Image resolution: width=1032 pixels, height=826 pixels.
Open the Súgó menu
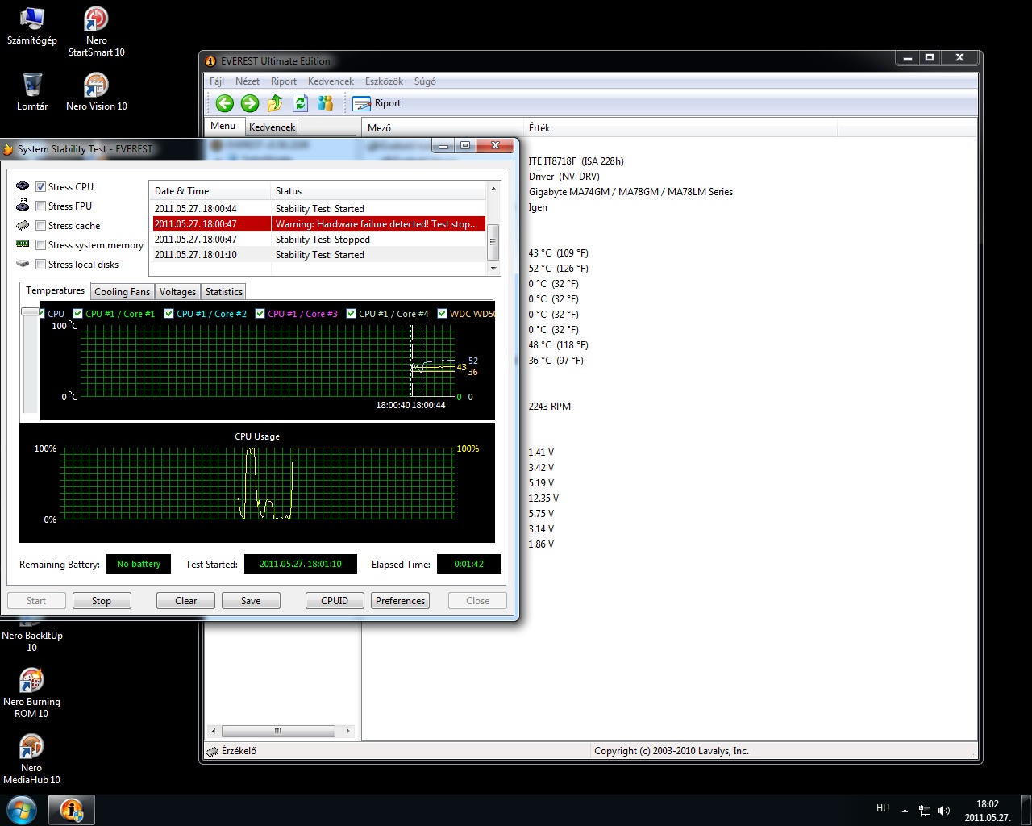[x=425, y=81]
